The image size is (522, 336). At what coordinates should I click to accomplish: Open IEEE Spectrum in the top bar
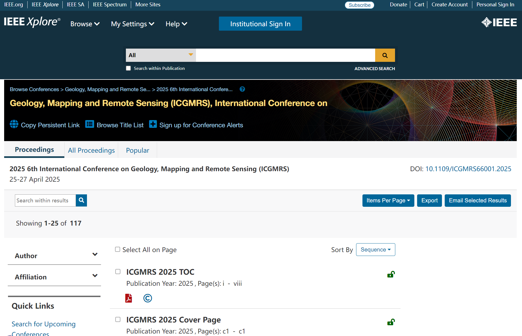110,5
